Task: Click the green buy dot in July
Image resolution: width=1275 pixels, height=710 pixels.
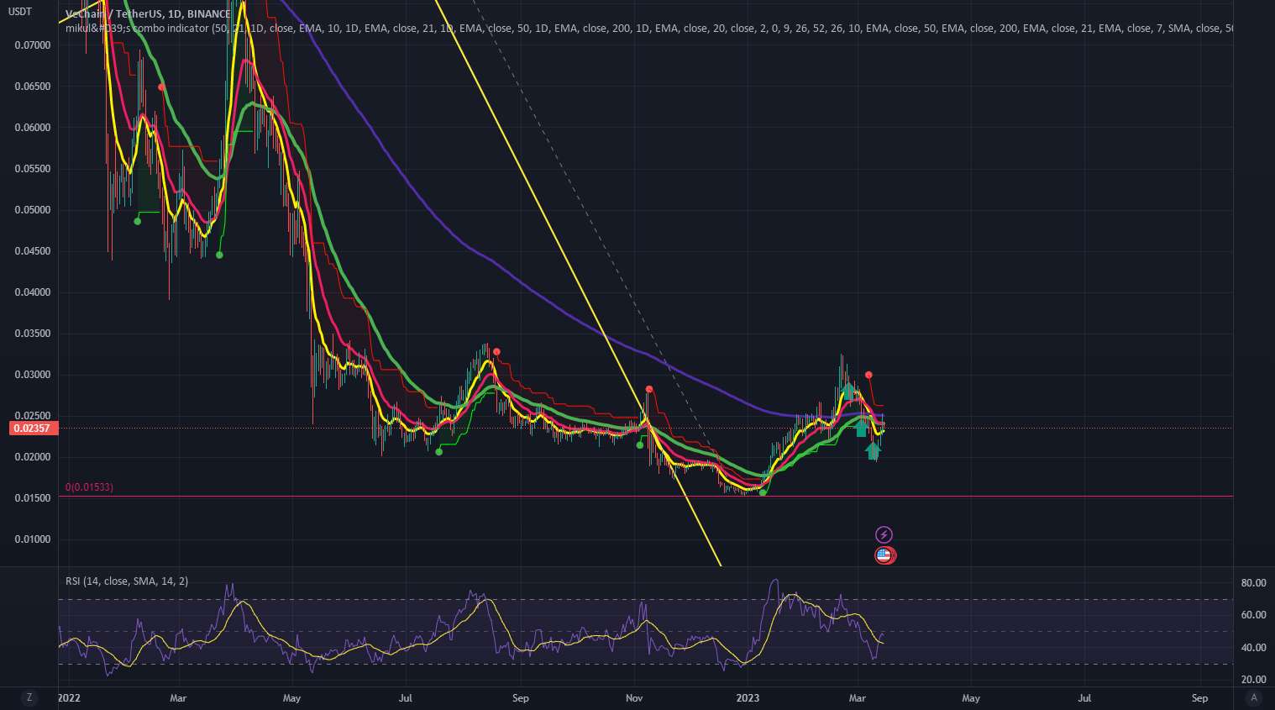Action: (438, 452)
